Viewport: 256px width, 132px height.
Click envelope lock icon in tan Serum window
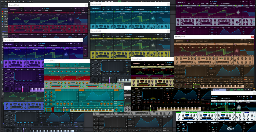point(208,68)
